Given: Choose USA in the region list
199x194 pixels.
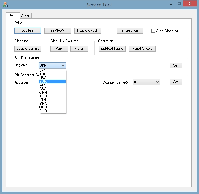Looking at the screenshot, I should coord(52,78).
